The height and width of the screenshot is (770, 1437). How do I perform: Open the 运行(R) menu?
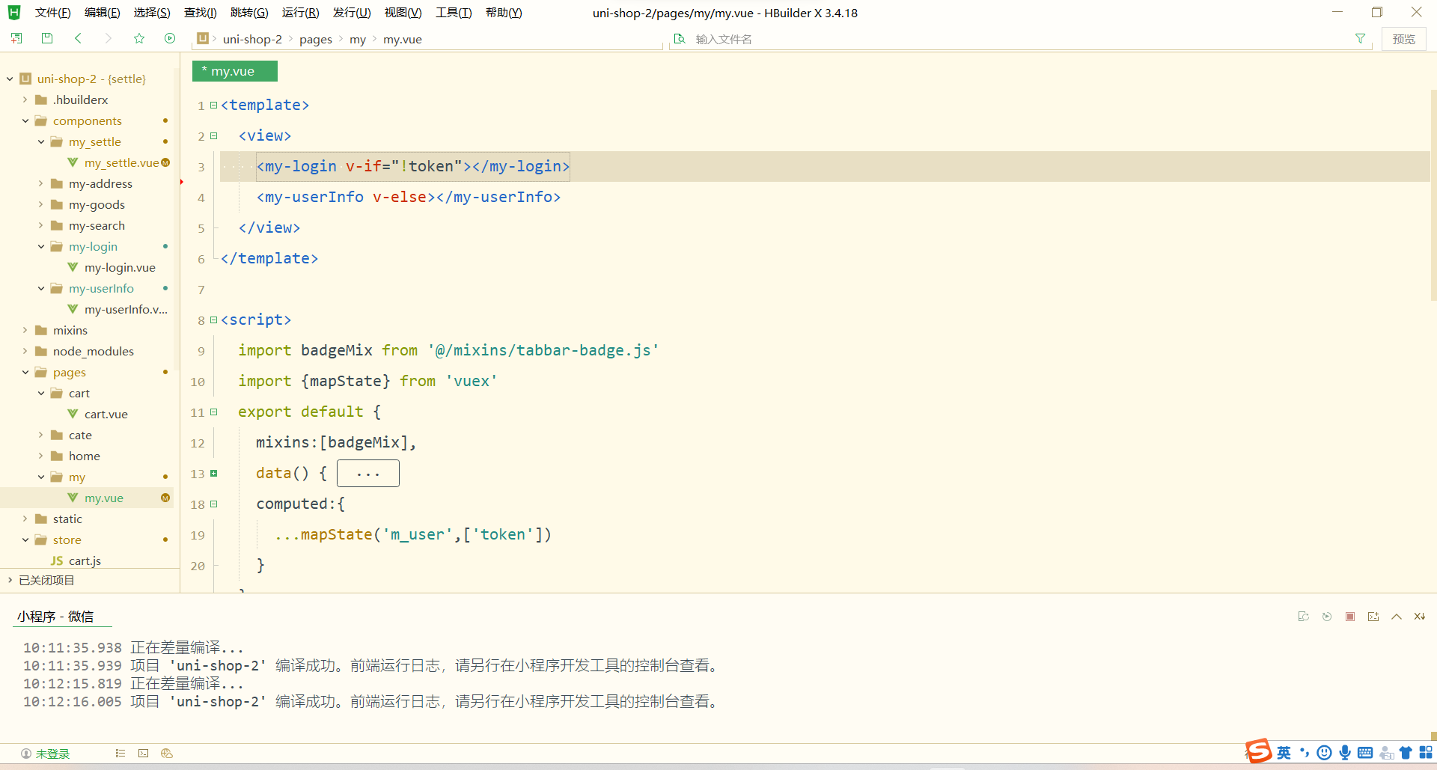pyautogui.click(x=300, y=12)
